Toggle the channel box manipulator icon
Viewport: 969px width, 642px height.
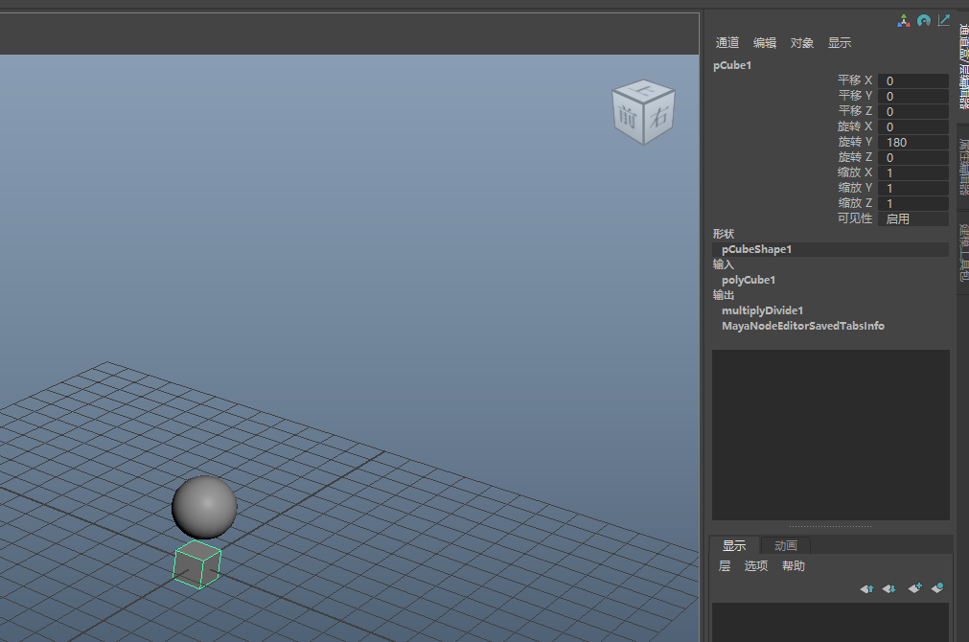pyautogui.click(x=904, y=21)
